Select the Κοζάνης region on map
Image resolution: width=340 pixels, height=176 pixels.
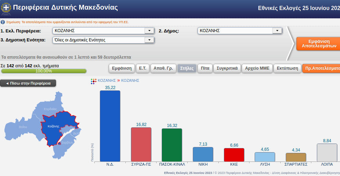coord(55,129)
